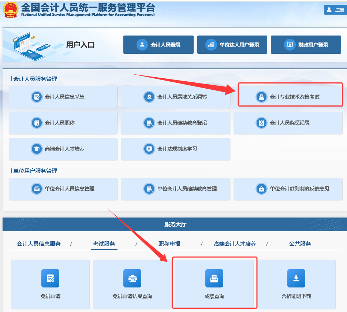Select the 公共服务 tab
The width and height of the screenshot is (347, 312).
(300, 243)
